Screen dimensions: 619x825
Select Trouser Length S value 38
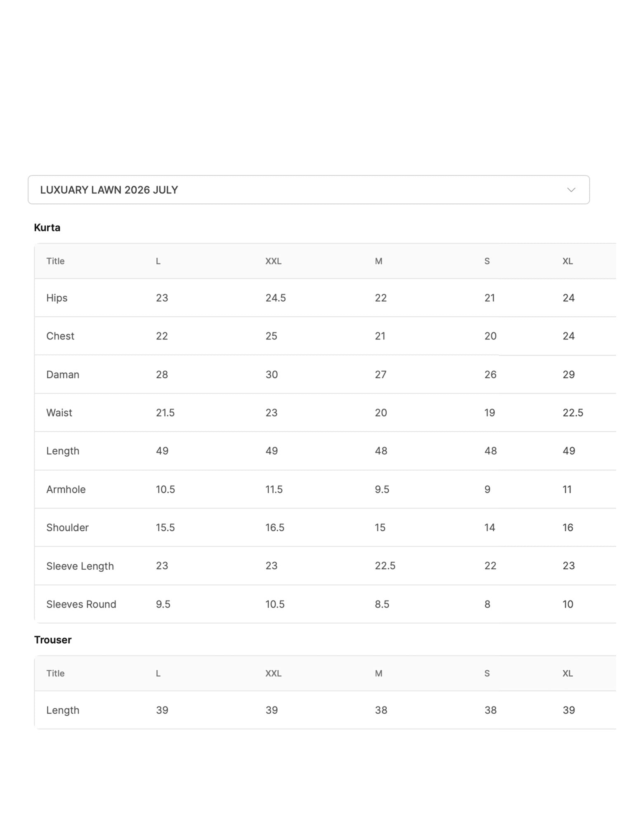click(490, 710)
